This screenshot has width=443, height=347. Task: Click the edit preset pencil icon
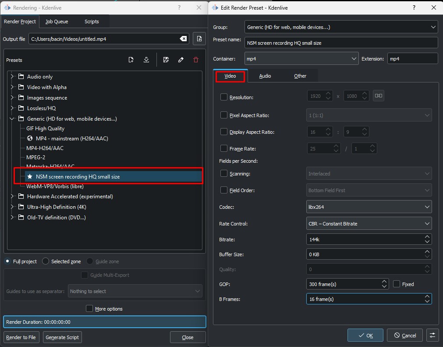[x=181, y=60]
